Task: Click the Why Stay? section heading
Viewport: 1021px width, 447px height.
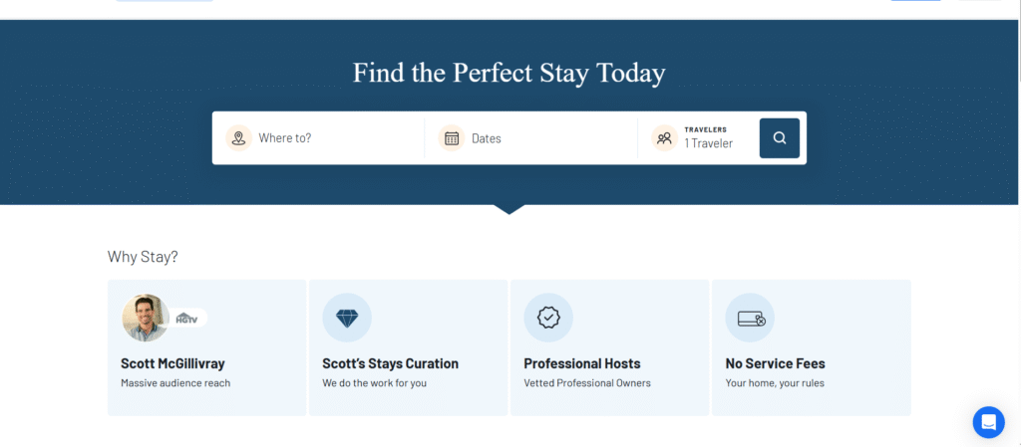Action: pyautogui.click(x=143, y=257)
